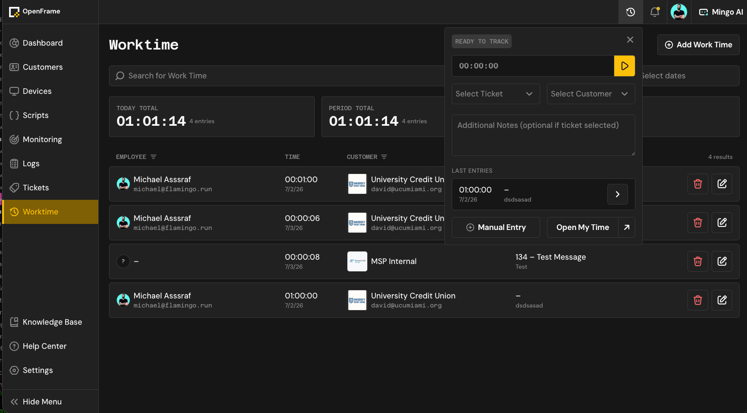Click the OpenFrame logo

click(34, 12)
